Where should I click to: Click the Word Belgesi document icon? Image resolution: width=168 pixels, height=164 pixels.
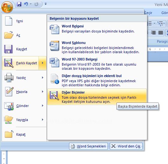(x=54, y=29)
